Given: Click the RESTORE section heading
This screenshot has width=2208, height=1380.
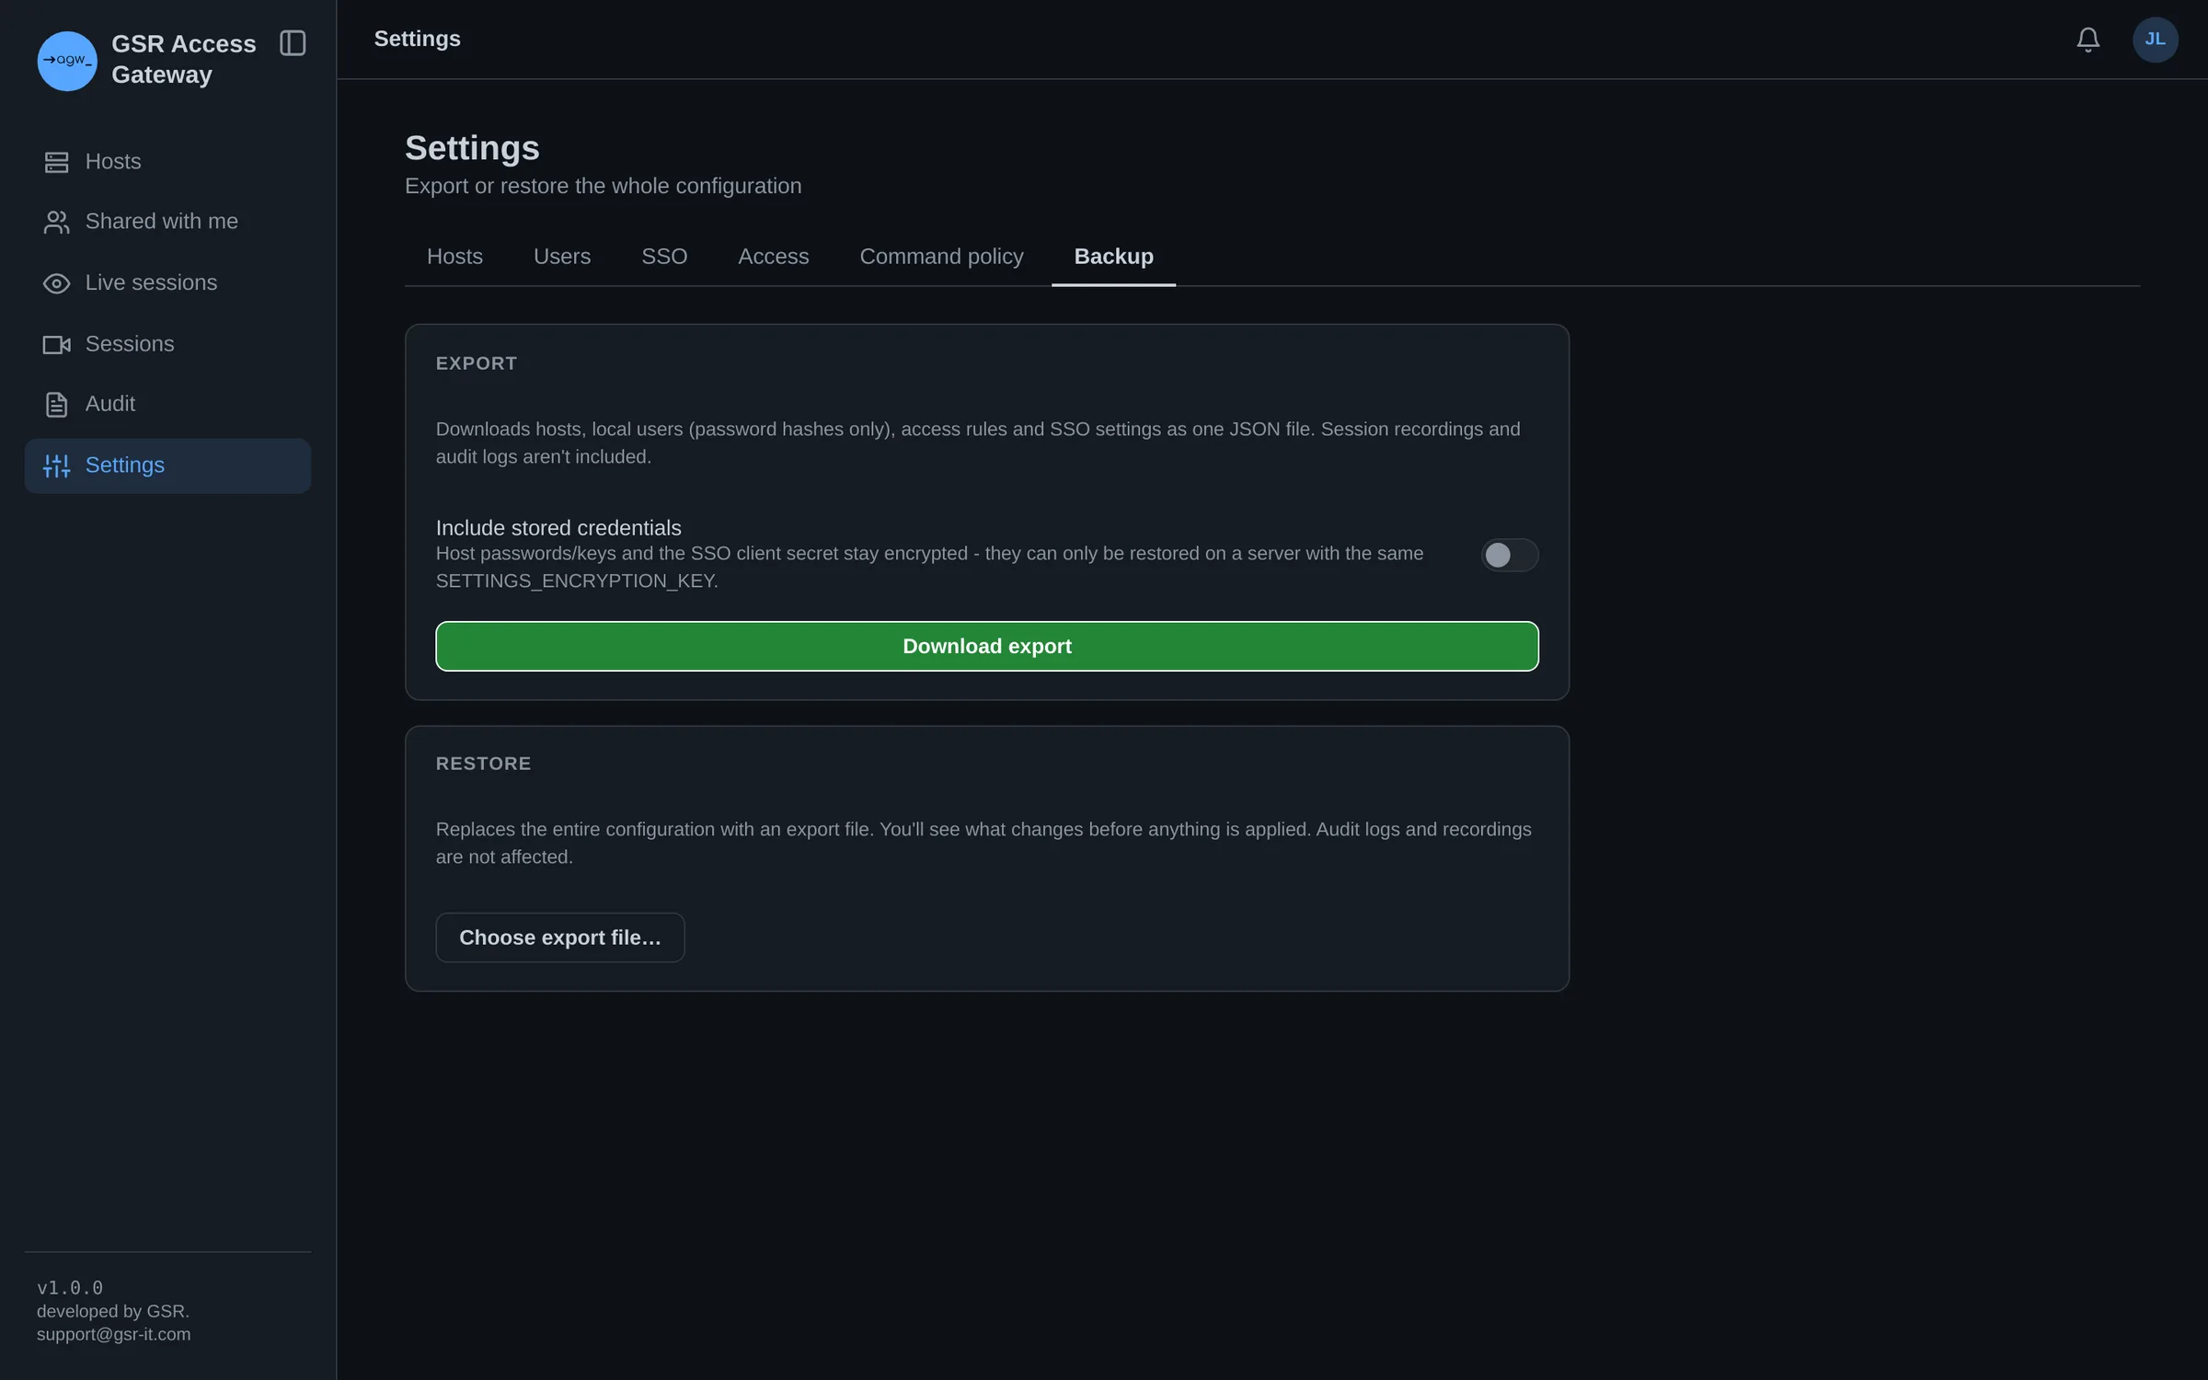Looking at the screenshot, I should pos(484,764).
